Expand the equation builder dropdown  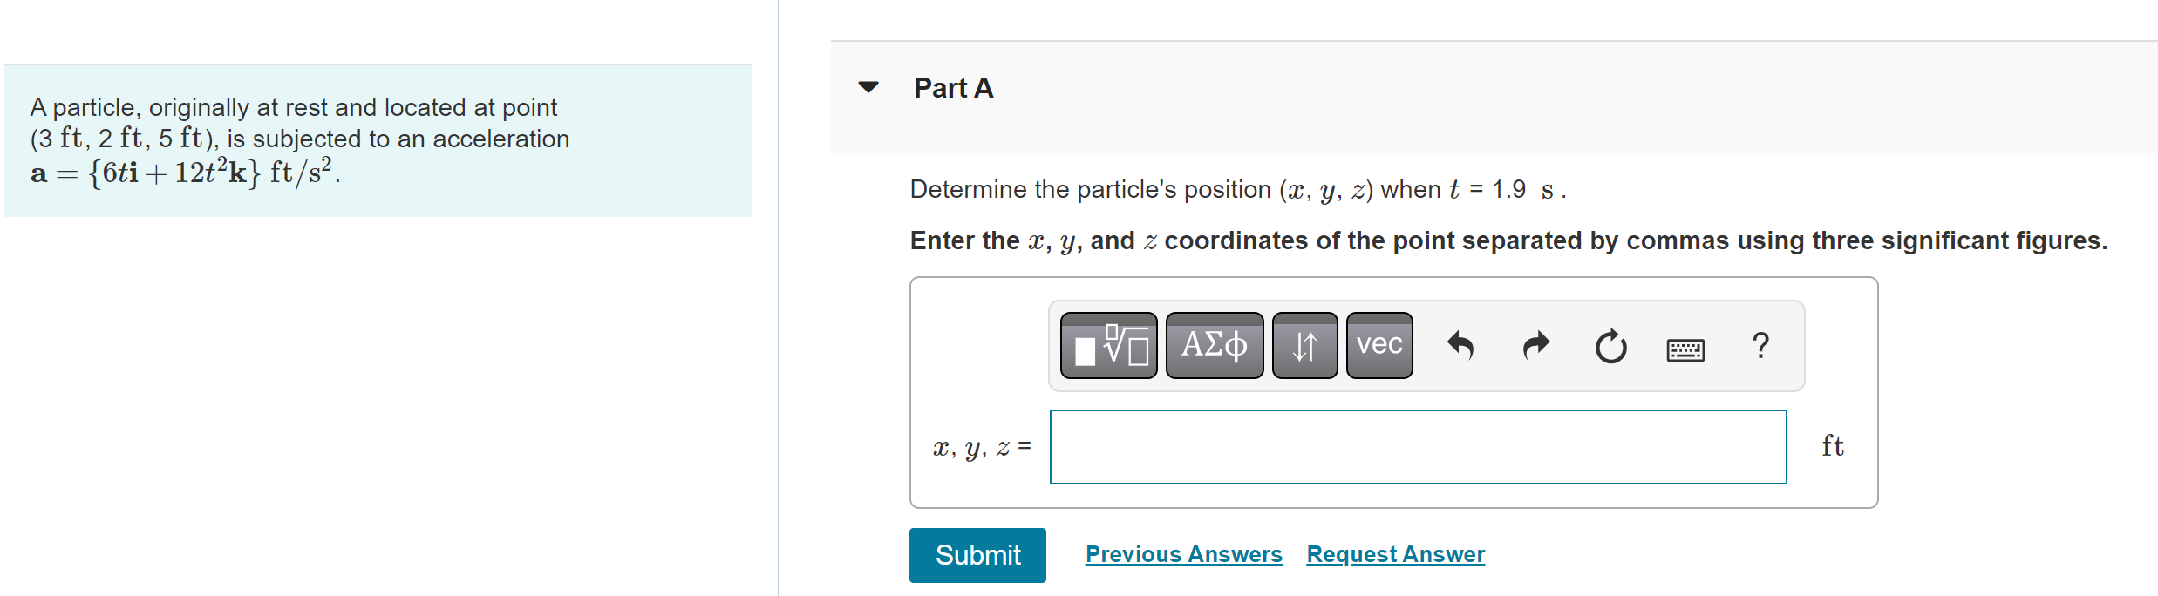1108,345
